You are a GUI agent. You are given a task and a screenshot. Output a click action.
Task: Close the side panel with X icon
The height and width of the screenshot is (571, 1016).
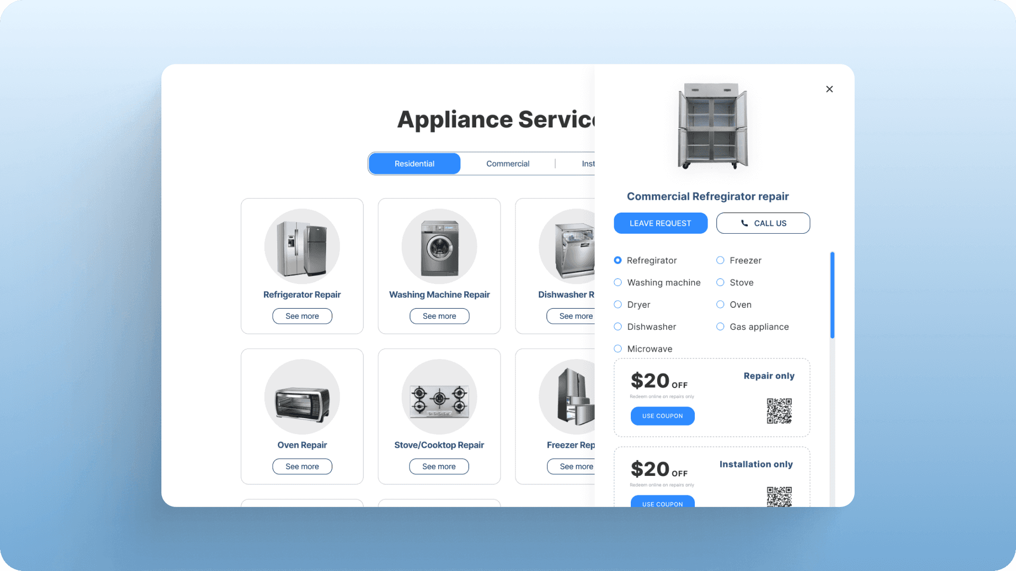pos(829,89)
